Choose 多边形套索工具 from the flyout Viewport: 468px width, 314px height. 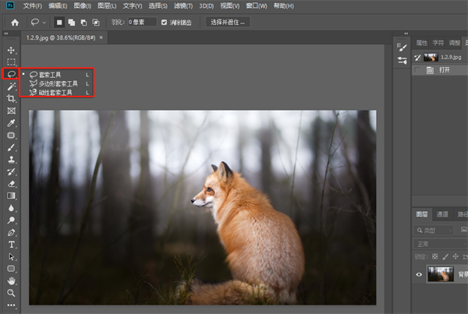coord(59,83)
